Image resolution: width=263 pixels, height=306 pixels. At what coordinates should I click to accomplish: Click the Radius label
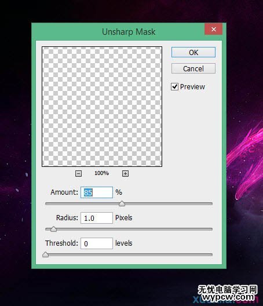click(x=67, y=217)
